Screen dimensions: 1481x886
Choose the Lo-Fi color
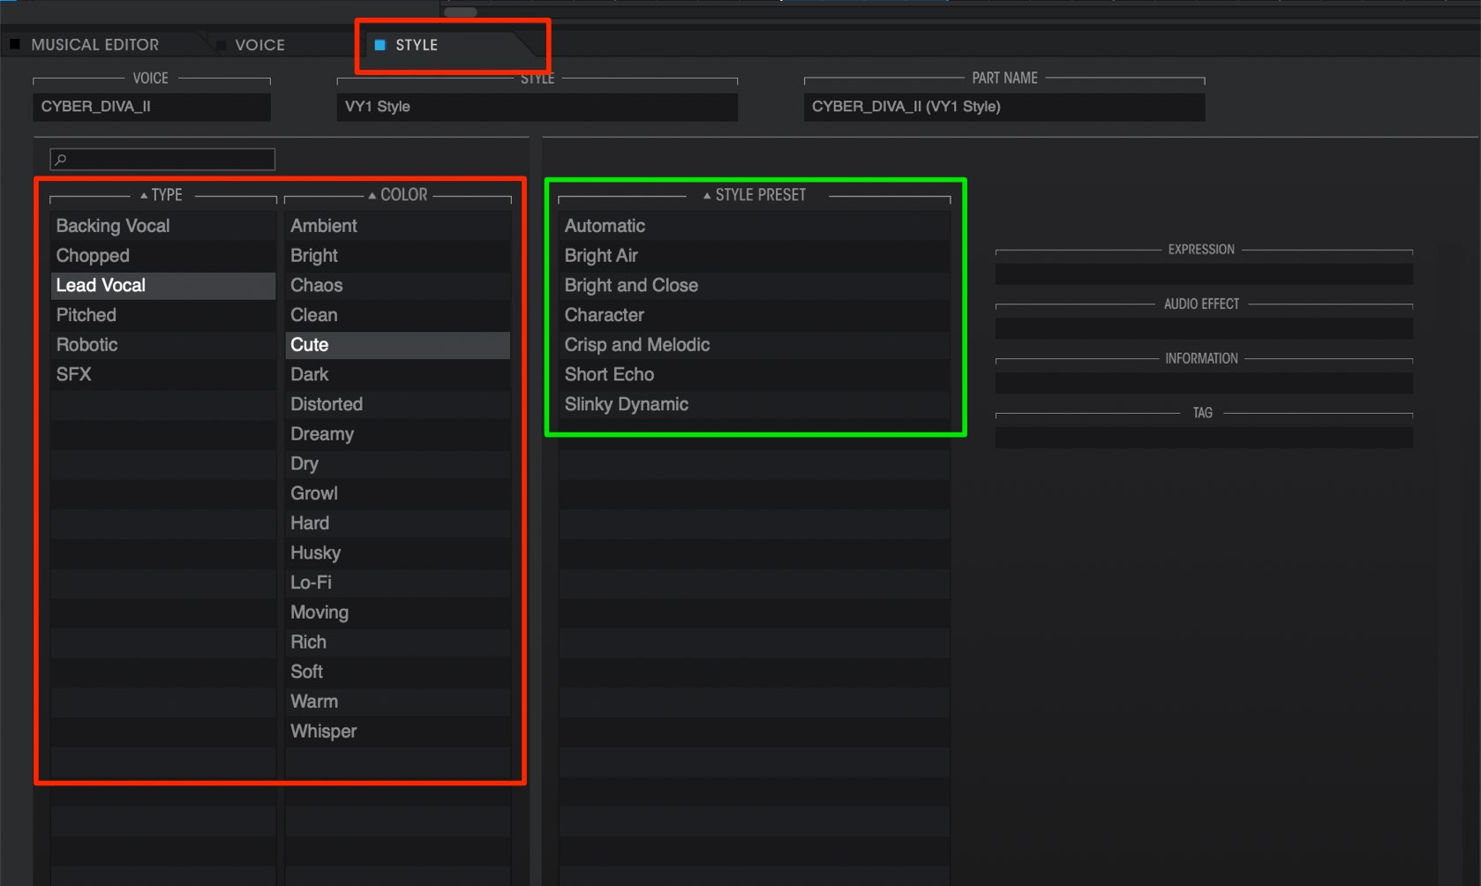click(x=398, y=582)
